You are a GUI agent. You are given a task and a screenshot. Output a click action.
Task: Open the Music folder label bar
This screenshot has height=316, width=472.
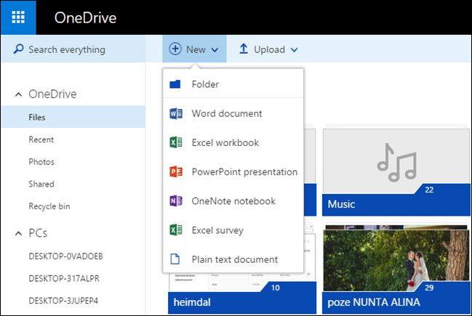click(x=396, y=204)
